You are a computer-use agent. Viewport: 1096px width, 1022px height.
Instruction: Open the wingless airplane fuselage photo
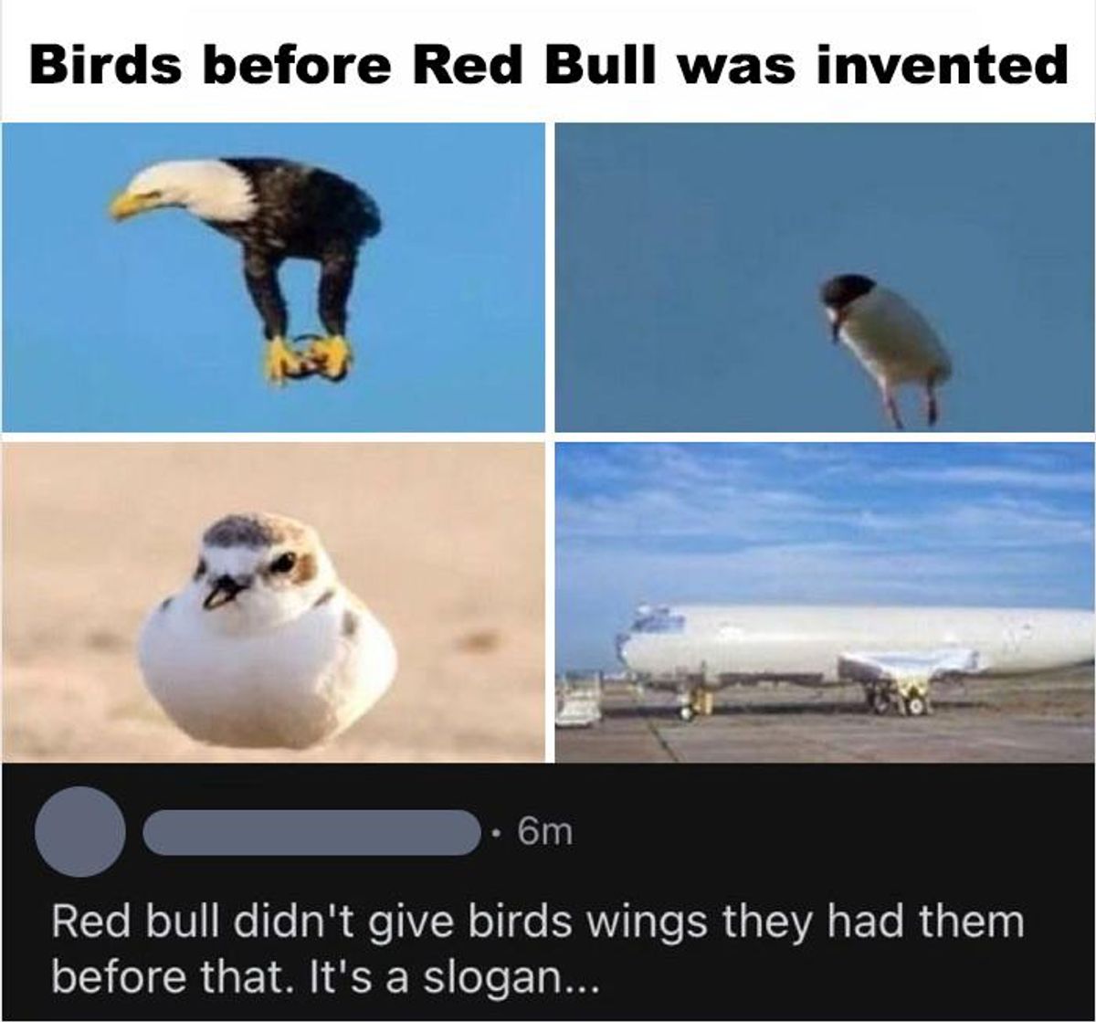click(x=825, y=602)
